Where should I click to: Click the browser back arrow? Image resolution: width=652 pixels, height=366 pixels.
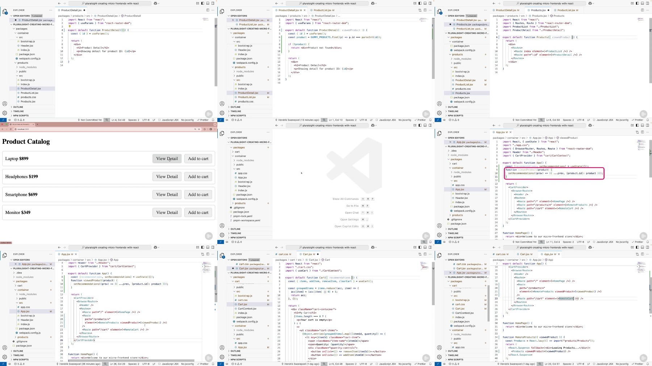[2, 129]
